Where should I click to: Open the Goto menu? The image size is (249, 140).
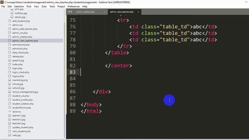(x=44, y=7)
